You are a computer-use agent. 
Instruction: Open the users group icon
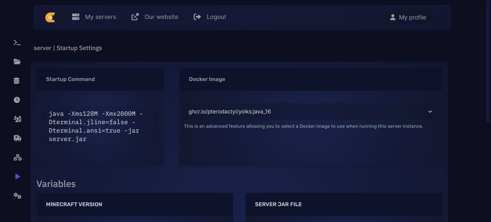point(17,119)
